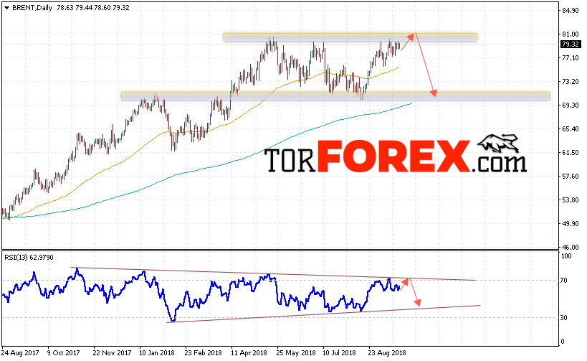Click the 65.40 price axis label
Image resolution: width=587 pixels, height=361 pixels.
(x=570, y=129)
